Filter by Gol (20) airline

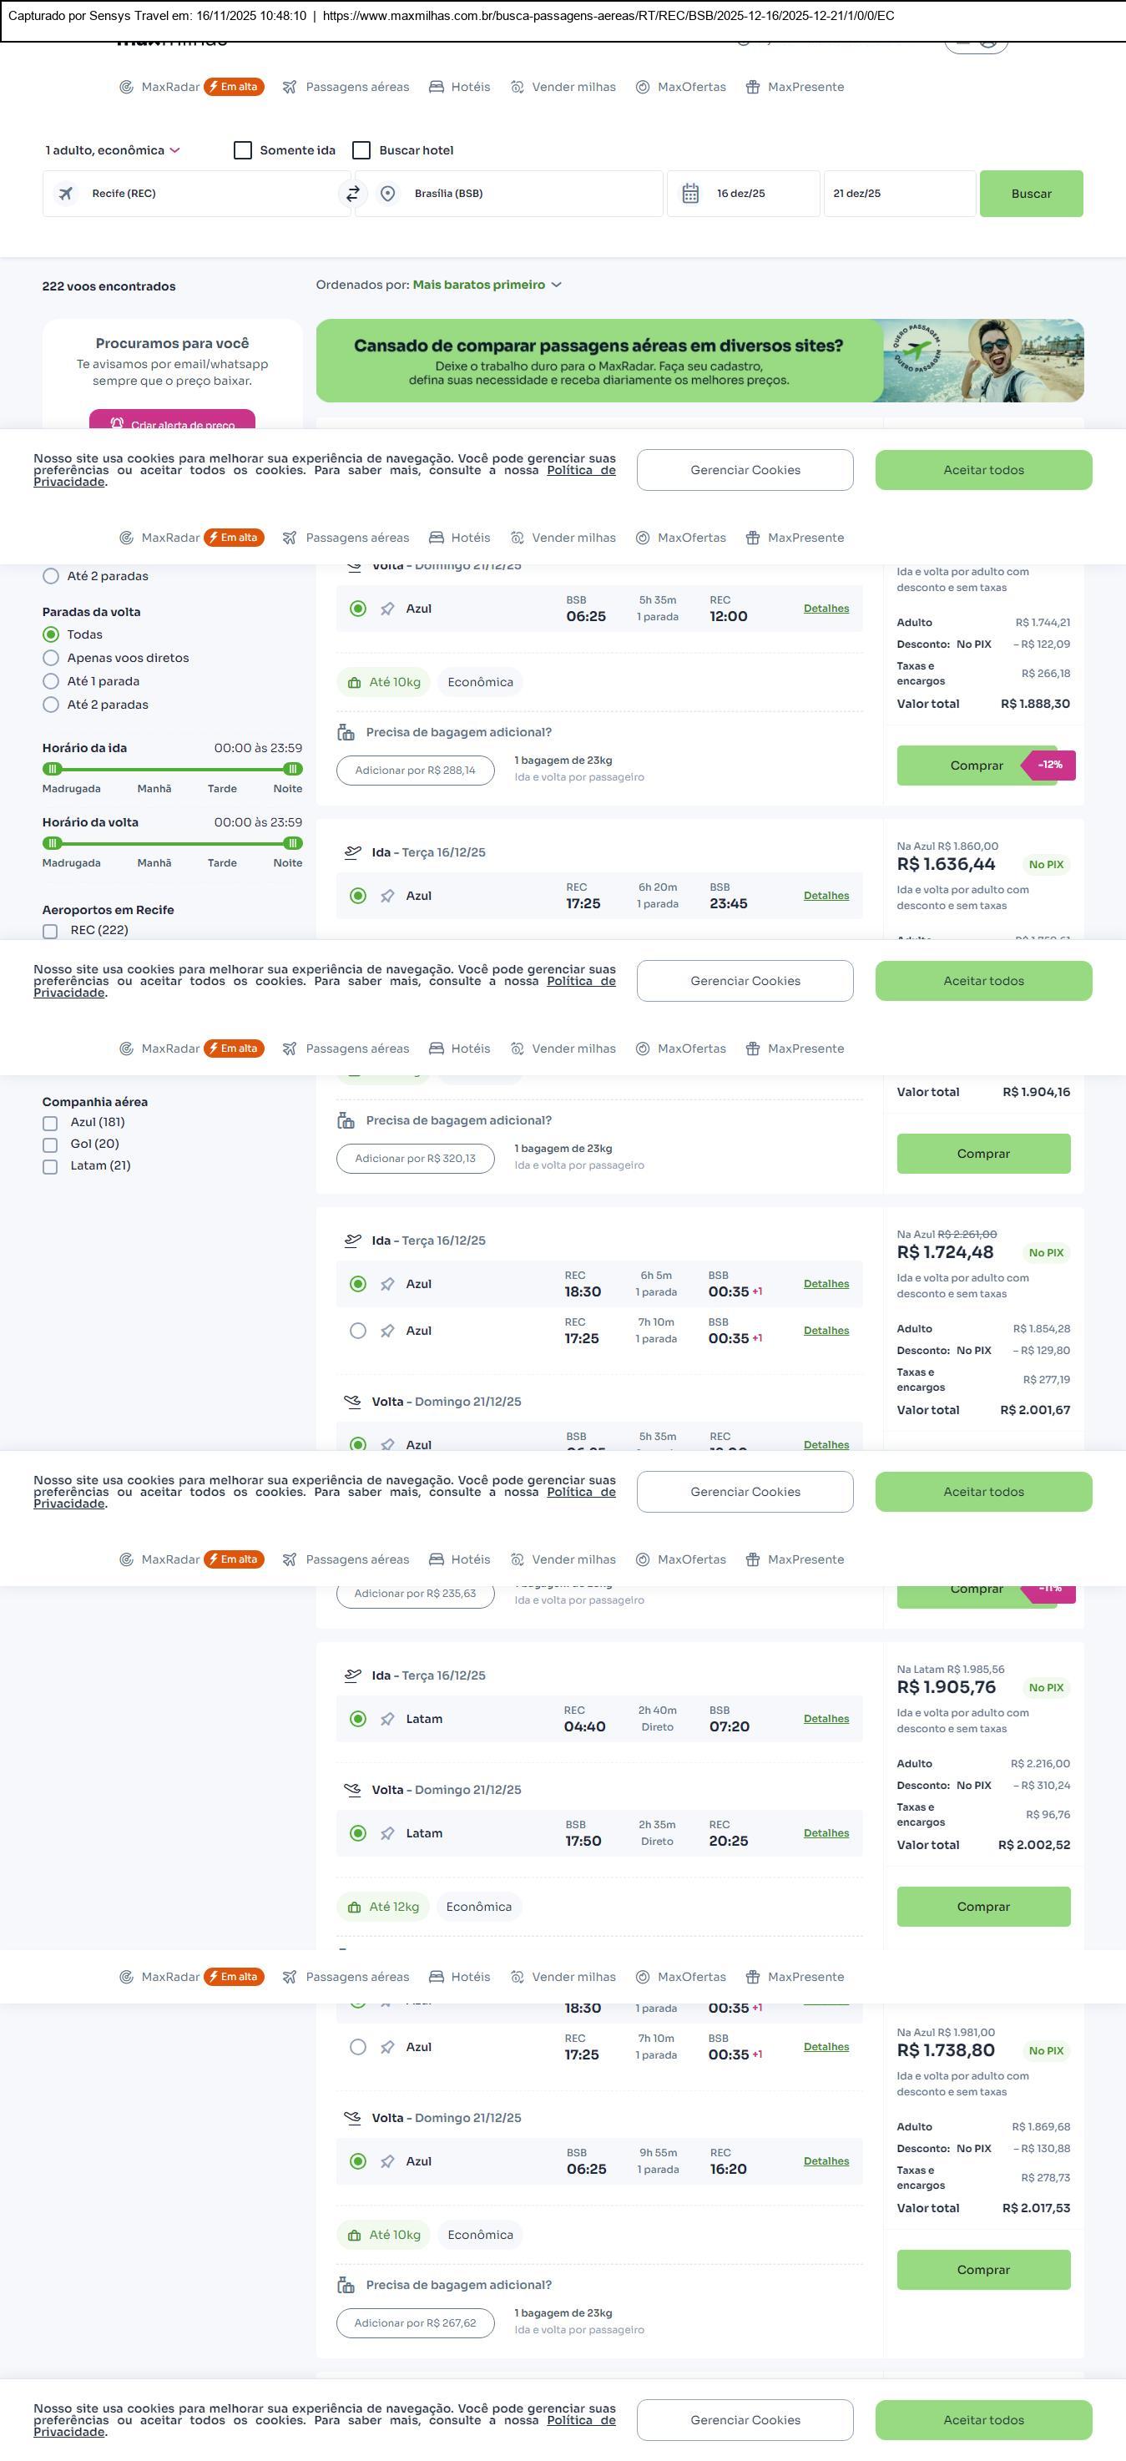point(51,1145)
